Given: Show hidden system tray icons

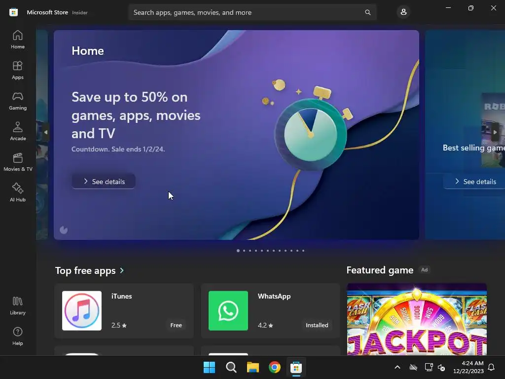Looking at the screenshot, I should click(397, 367).
